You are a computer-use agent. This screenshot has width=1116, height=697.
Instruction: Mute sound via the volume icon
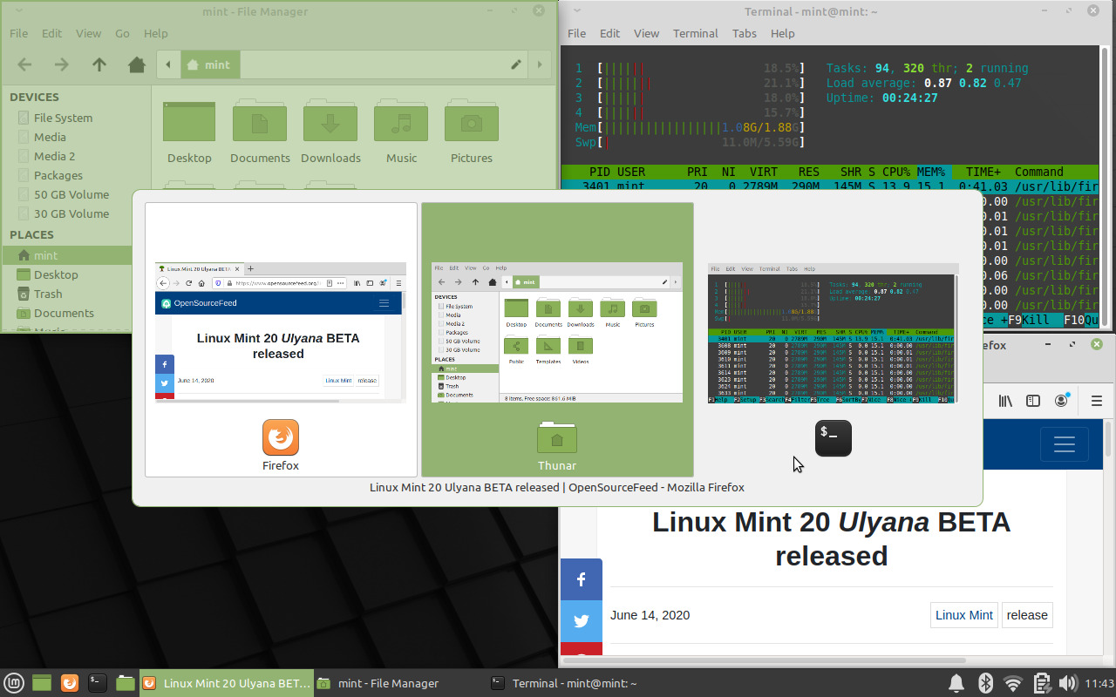[1069, 683]
